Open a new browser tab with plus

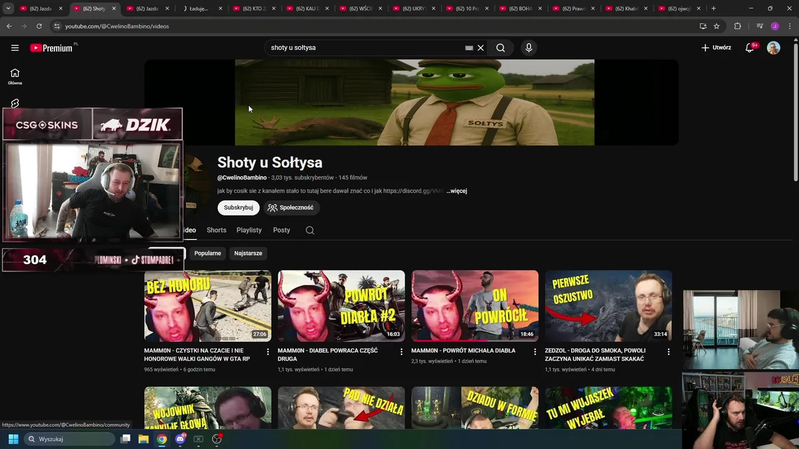coord(713,9)
